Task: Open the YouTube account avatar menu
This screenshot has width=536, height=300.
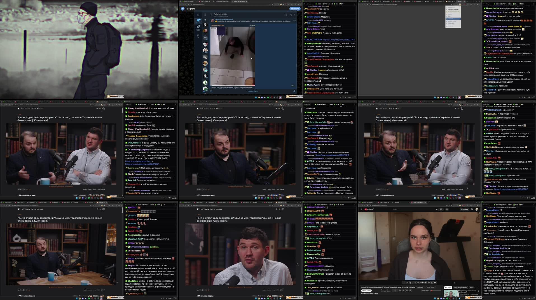Action: pyautogui.click(x=477, y=209)
